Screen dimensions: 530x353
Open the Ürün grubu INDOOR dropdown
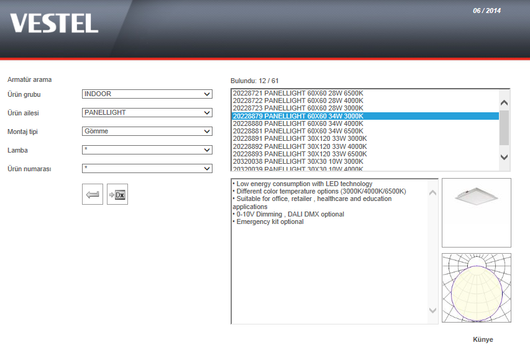coord(147,94)
